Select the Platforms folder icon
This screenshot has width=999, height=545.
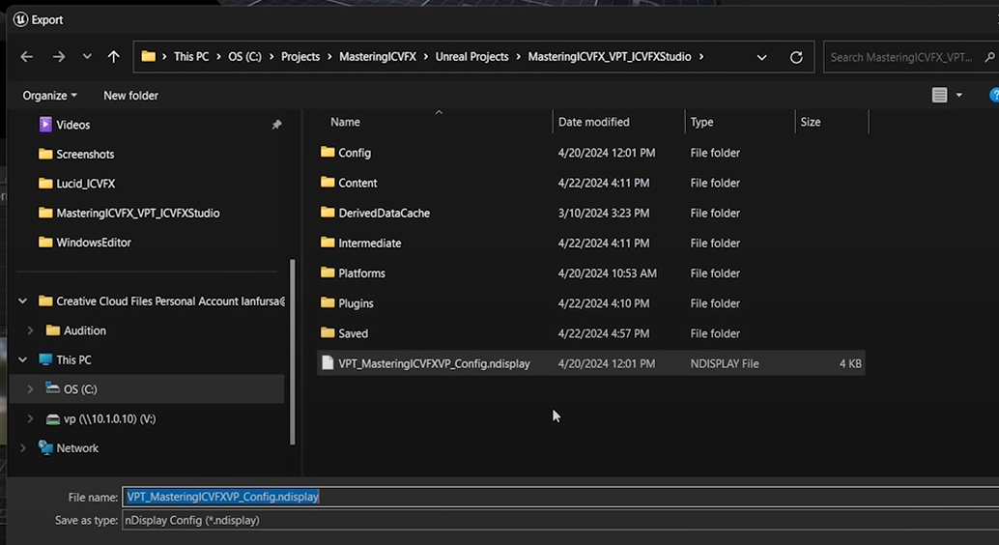(x=328, y=272)
